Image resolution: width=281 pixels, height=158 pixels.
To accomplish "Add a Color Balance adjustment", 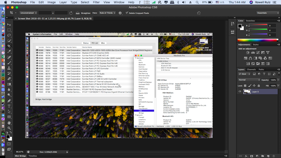I will [x=250, y=58].
